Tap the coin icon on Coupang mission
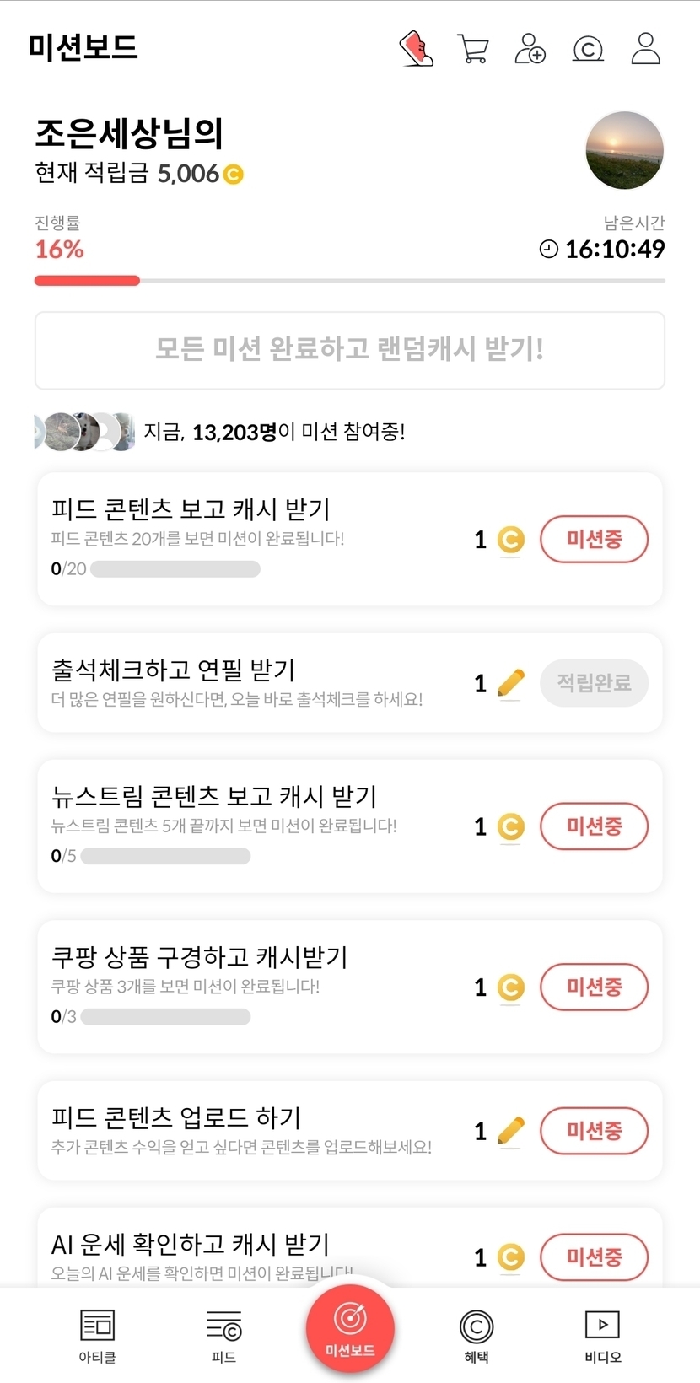 tap(510, 987)
